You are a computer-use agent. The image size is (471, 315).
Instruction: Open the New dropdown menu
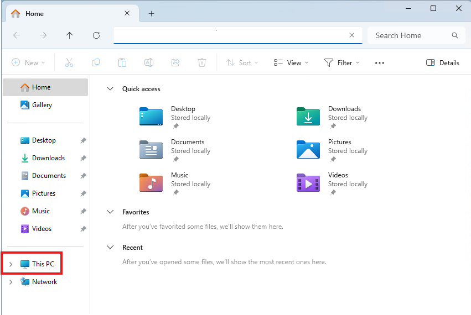pos(28,62)
